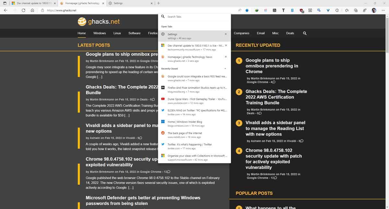Click the forward navigation arrow

point(14,10)
